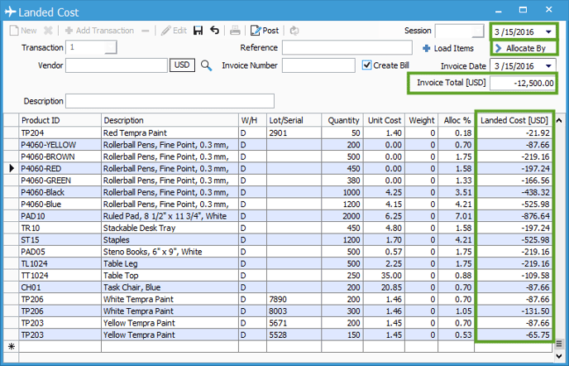Open the Invoice Date dropdown arrow
This screenshot has height=366, width=569.
pyautogui.click(x=548, y=65)
